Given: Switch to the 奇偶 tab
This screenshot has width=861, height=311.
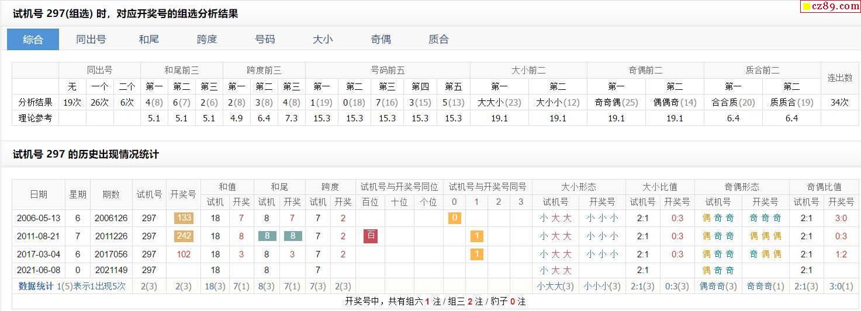Looking at the screenshot, I should [x=381, y=39].
